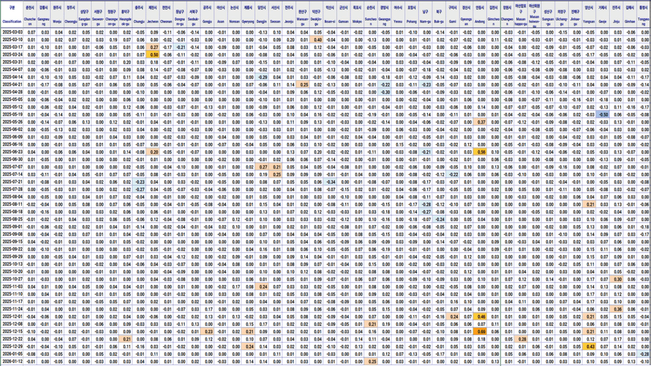The width and height of the screenshot is (651, 366).
Task: Select the Pohang column header
Action: (411, 16)
